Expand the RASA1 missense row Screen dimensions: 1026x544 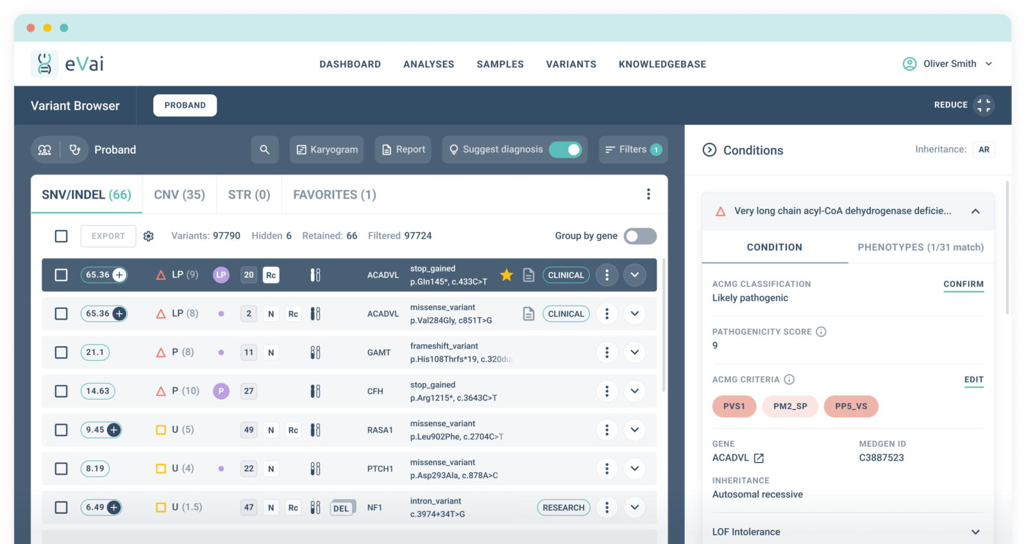[x=634, y=430]
